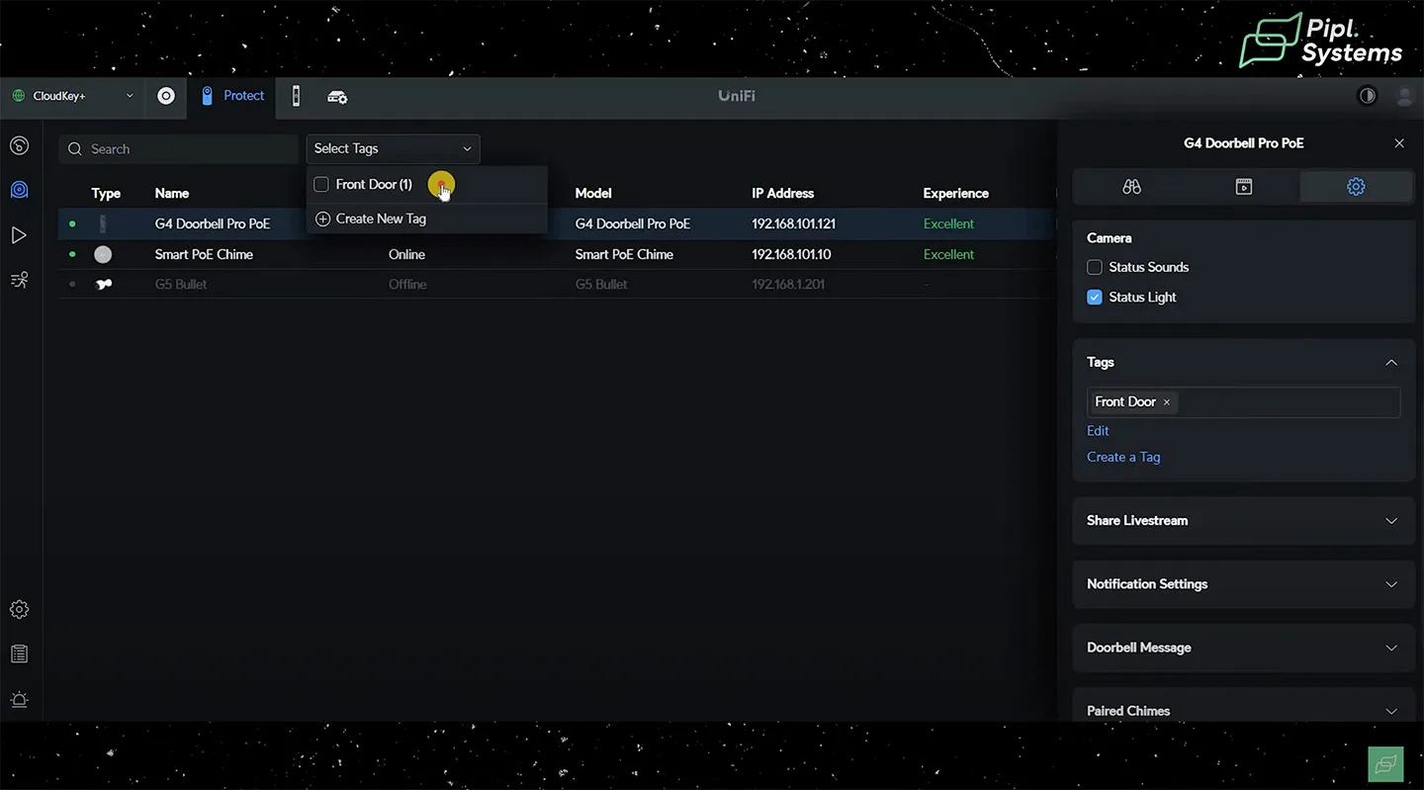Viewport: 1424px width, 790px height.
Task: Open the user account avatar
Action: pos(1404,96)
